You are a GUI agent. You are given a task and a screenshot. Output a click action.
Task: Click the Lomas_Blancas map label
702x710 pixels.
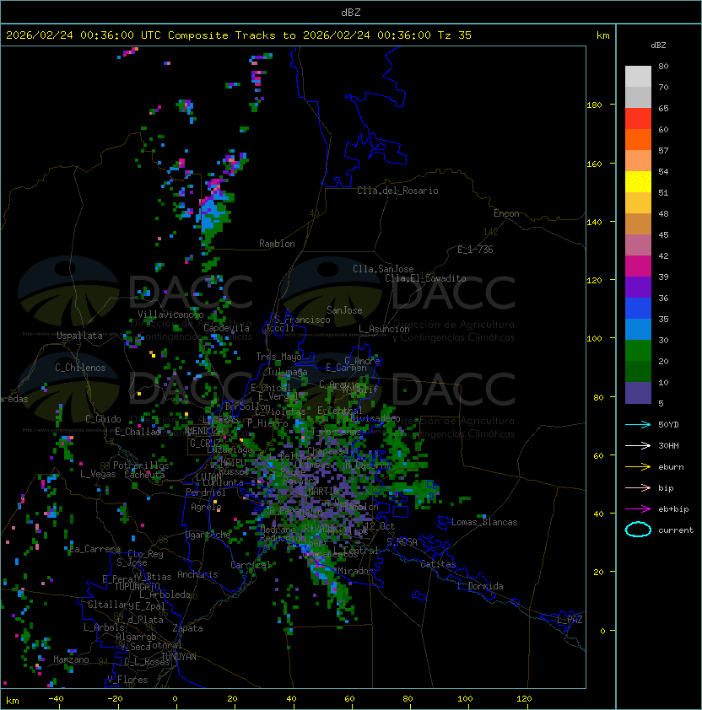pyautogui.click(x=484, y=523)
